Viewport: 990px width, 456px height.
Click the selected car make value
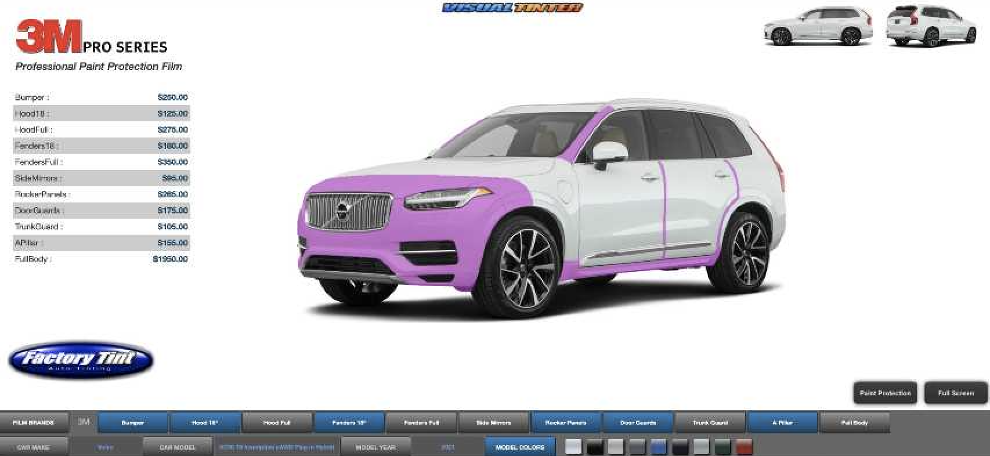pos(105,447)
